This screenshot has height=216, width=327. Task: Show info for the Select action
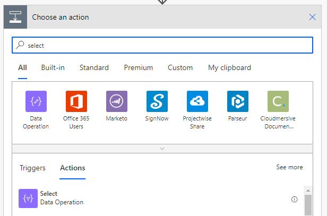click(x=294, y=200)
